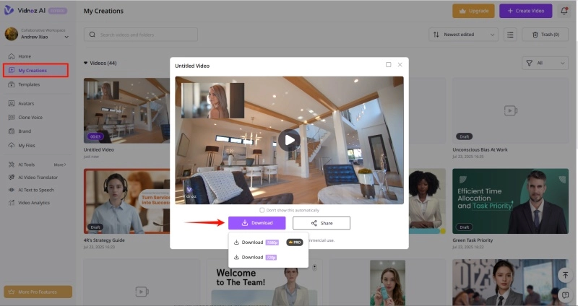
Task: Click the Upgrade button
Action: [474, 11]
